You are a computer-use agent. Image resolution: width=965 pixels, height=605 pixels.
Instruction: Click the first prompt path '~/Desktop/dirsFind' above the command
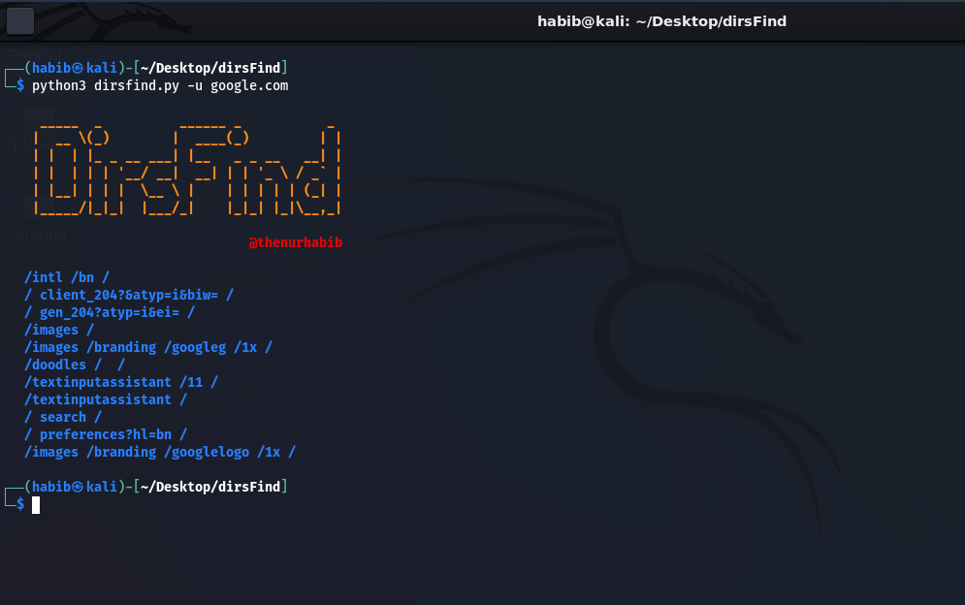coord(210,68)
